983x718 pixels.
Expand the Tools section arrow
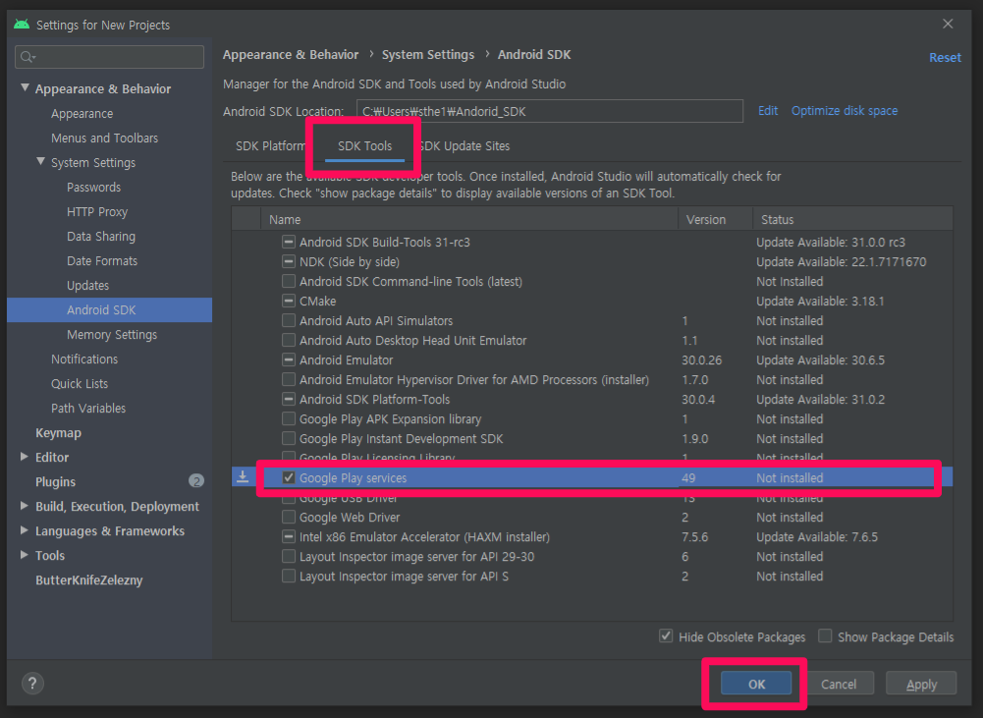(x=25, y=555)
